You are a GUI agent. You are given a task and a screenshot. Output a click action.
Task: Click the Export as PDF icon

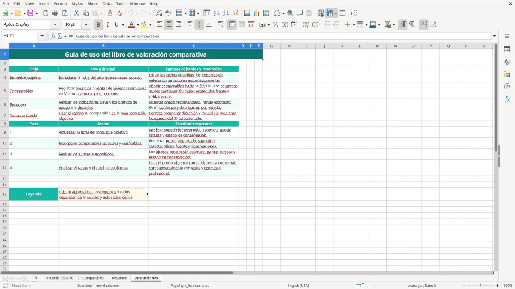[46, 13]
